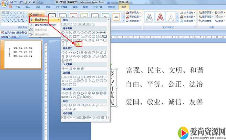Viewport: 226px width, 140px height.
Task: Click the Save icon in quick access toolbar
Action: (x=11, y=2)
